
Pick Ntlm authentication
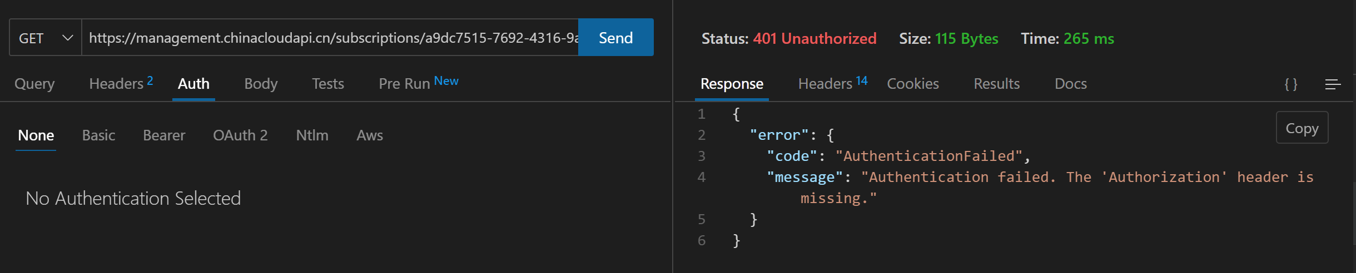pos(312,135)
